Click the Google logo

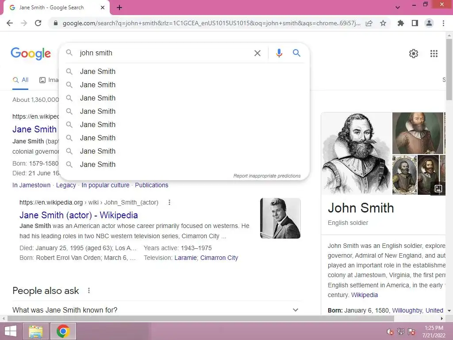31,54
